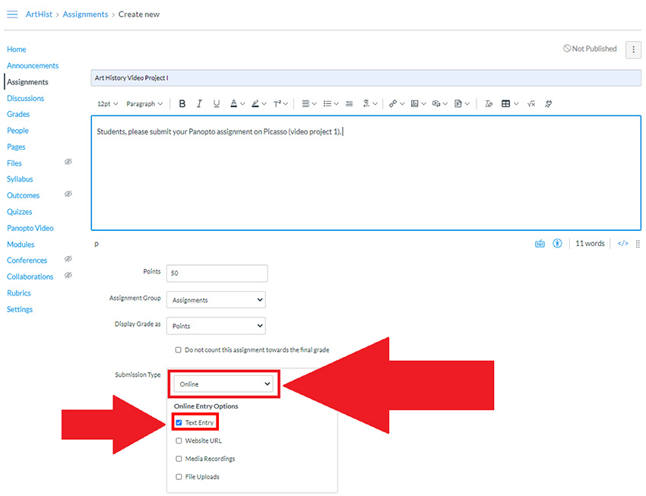
Task: Apply background highlight color icon
Action: tap(255, 104)
